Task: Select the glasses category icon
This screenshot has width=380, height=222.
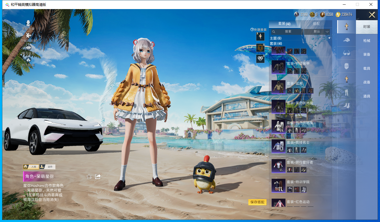Action: pos(346,53)
